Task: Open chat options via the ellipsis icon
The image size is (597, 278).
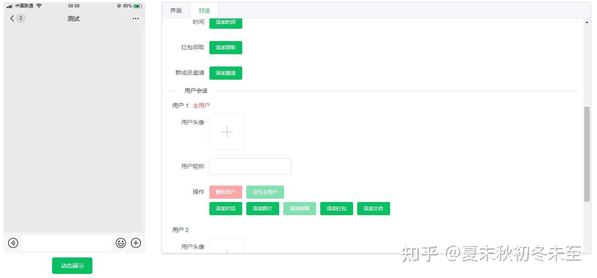Action: pyautogui.click(x=135, y=18)
